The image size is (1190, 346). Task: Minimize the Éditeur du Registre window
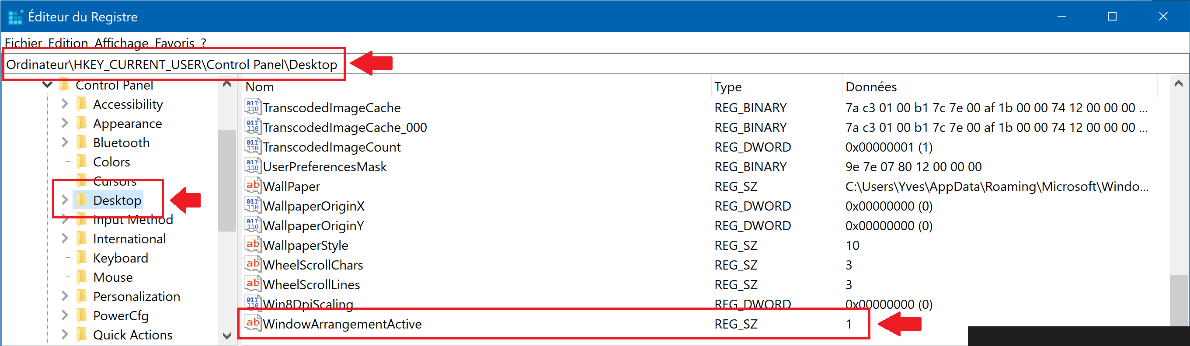coord(1061,17)
